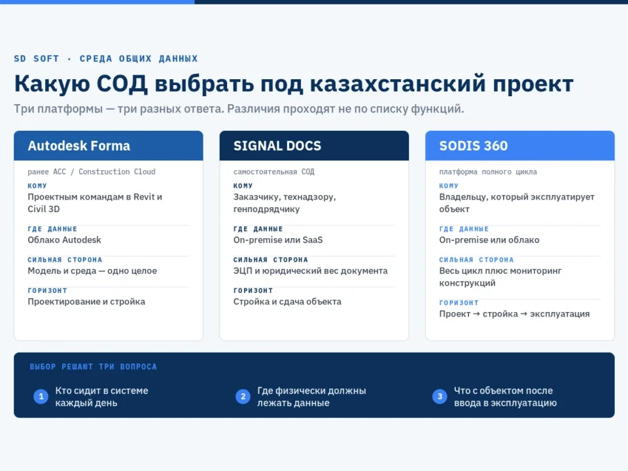The height and width of the screenshot is (471, 628).
Task: Click the title 'Какую СОД выбрать под казахстанский проект'
Action: (294, 84)
